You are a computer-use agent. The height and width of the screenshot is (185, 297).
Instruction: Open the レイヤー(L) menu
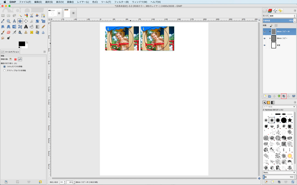pos(83,2)
